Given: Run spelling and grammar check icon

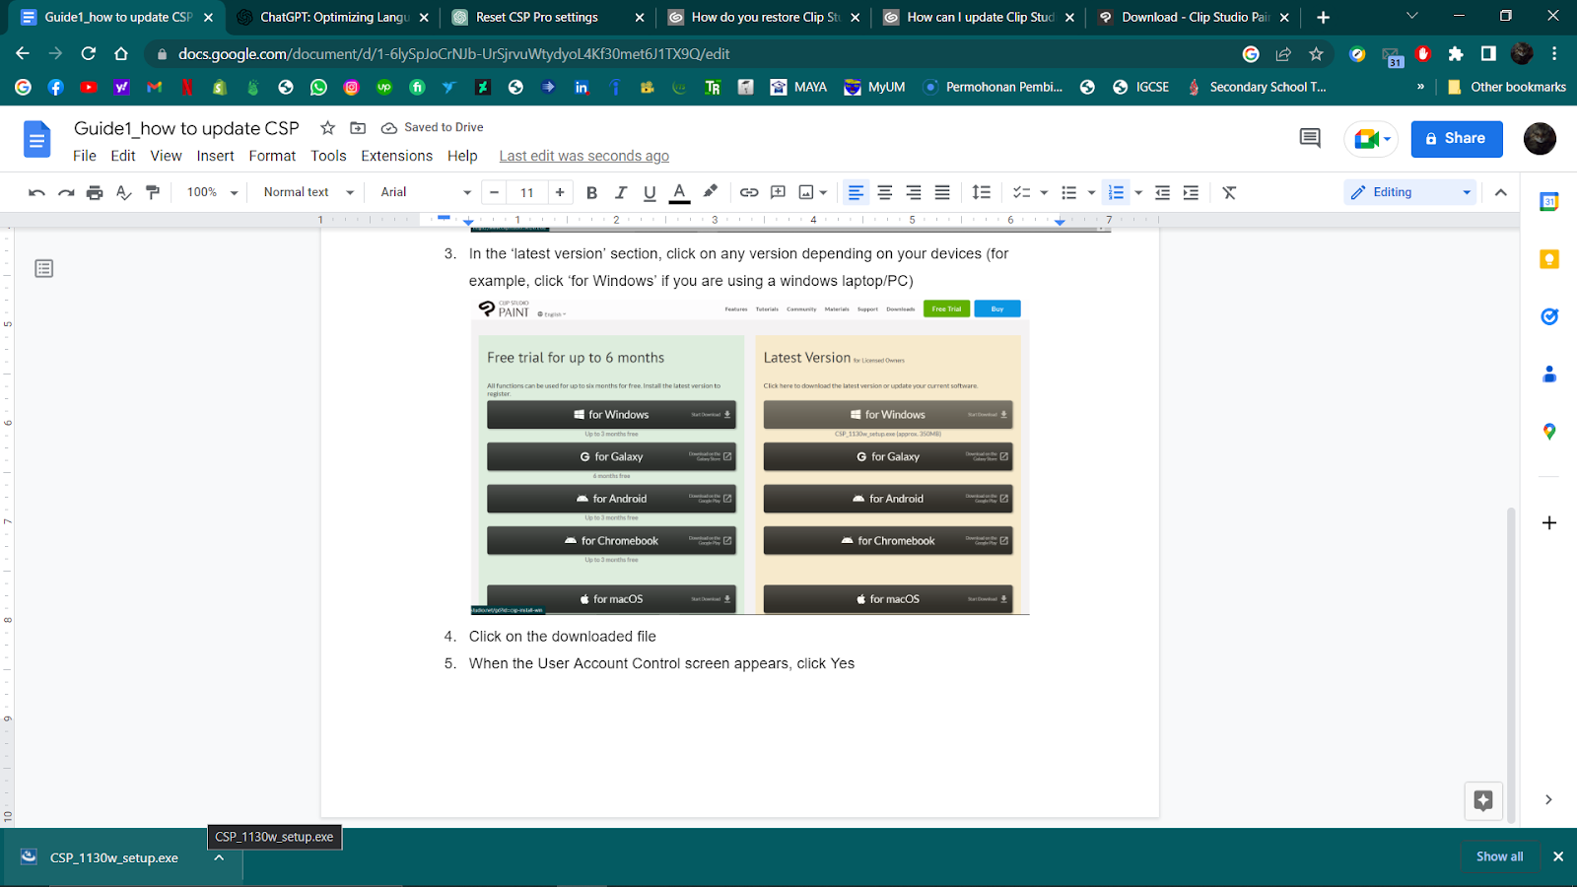Looking at the screenshot, I should pos(123,192).
